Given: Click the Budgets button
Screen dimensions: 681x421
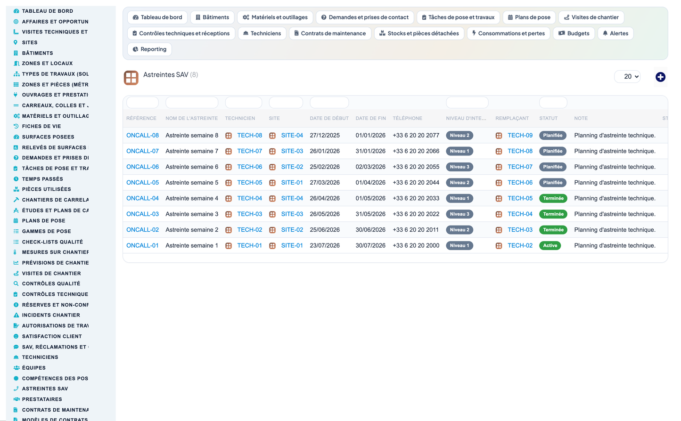Looking at the screenshot, I should tap(574, 33).
